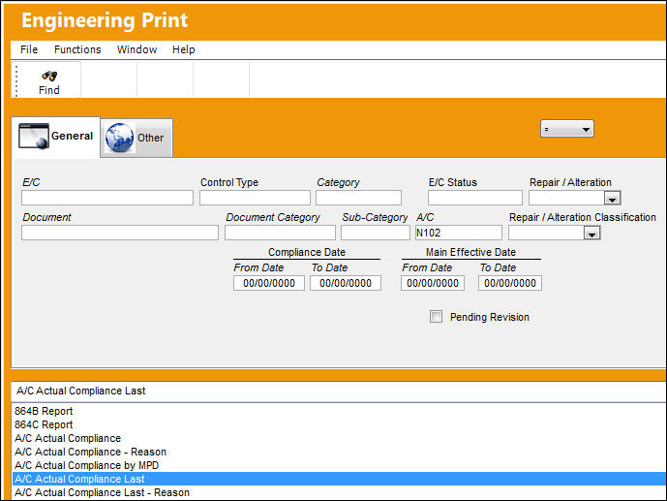Select A/C Actual Compliance Last - Reason report

click(x=339, y=492)
